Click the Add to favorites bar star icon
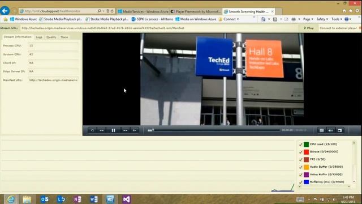 tap(6, 19)
